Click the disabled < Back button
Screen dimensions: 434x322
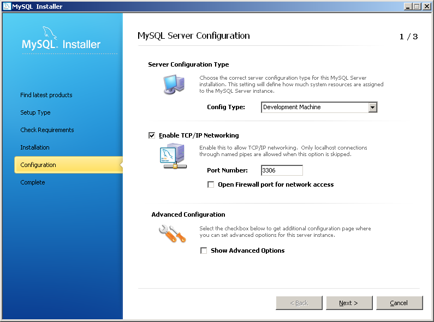[x=299, y=303]
